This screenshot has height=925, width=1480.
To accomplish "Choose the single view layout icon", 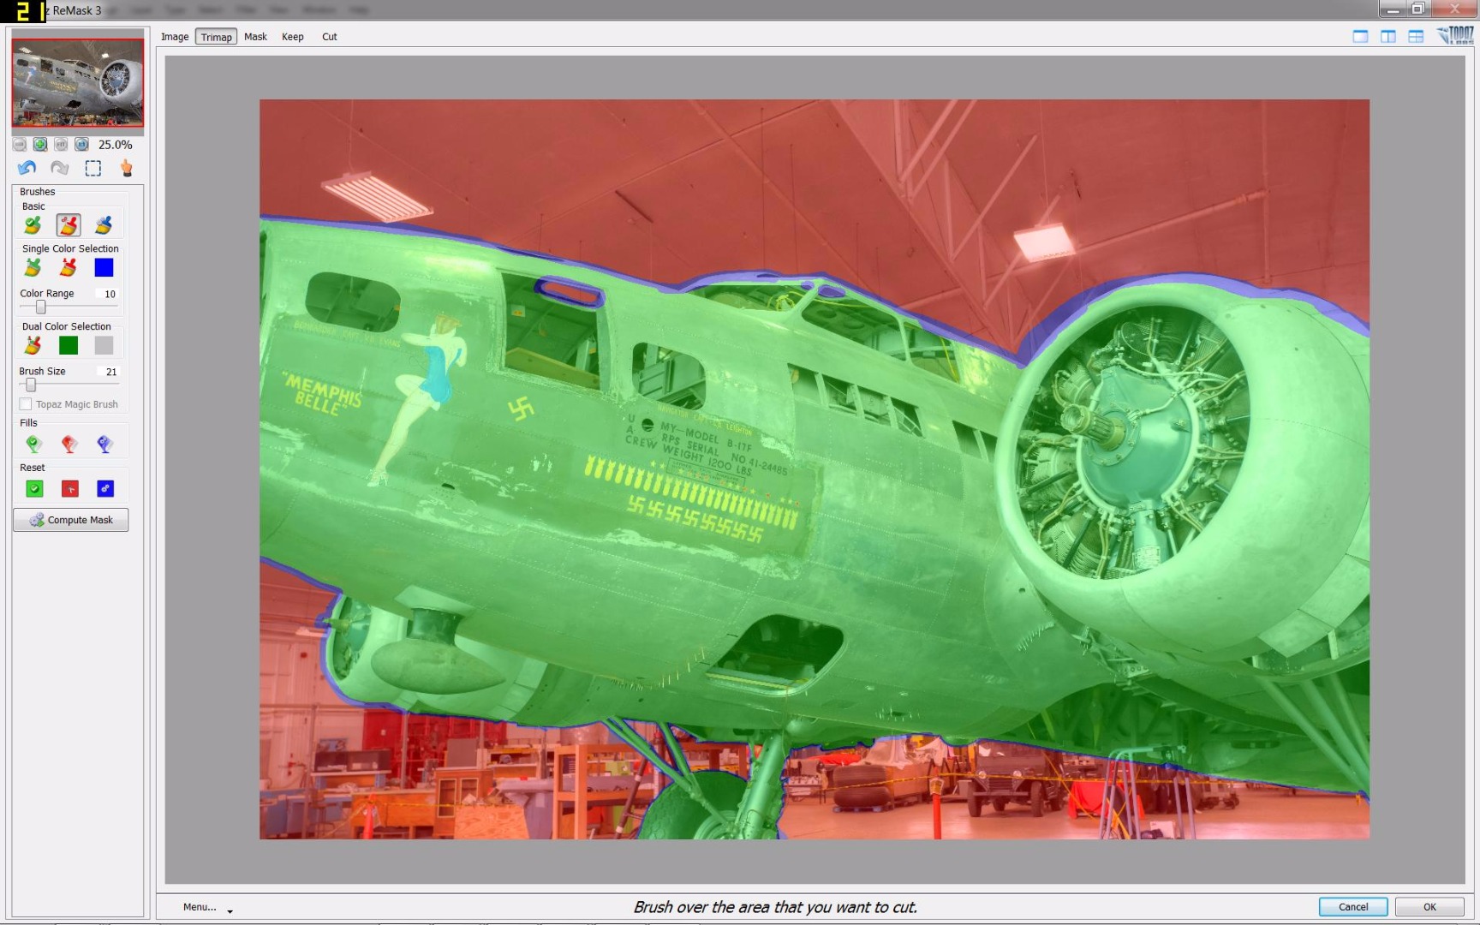I will [x=1360, y=36].
